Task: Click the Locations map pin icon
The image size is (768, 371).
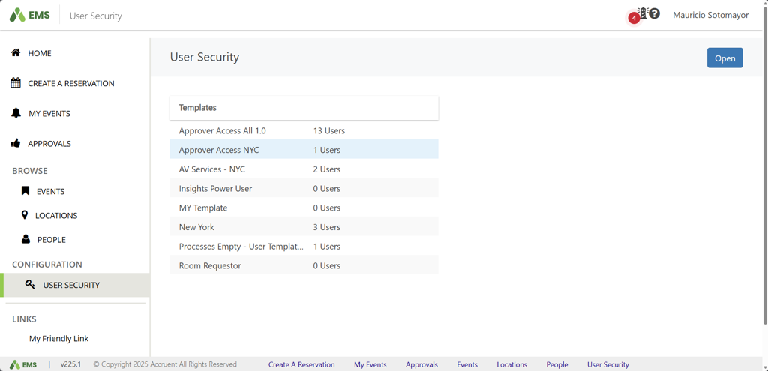Action: (x=25, y=215)
